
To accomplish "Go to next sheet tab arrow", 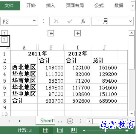I will (x=20, y=121).
